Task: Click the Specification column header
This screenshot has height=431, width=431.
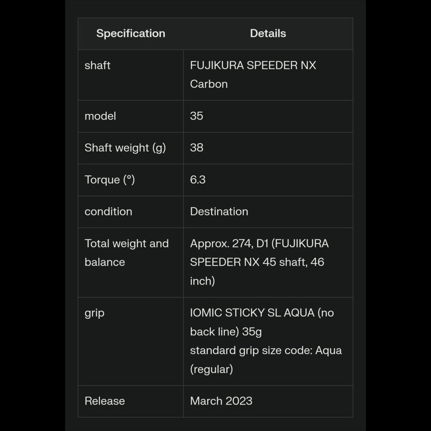Action: (130, 33)
